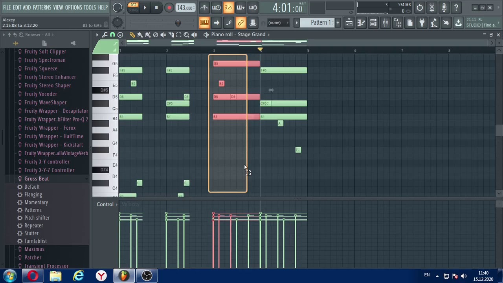The image size is (503, 283).
Task: Toggle the step edit arrow button
Action: [x=217, y=23]
